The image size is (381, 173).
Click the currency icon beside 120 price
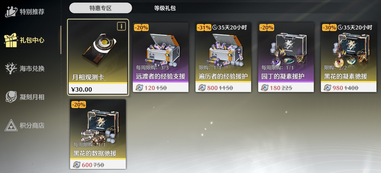[x=139, y=88]
